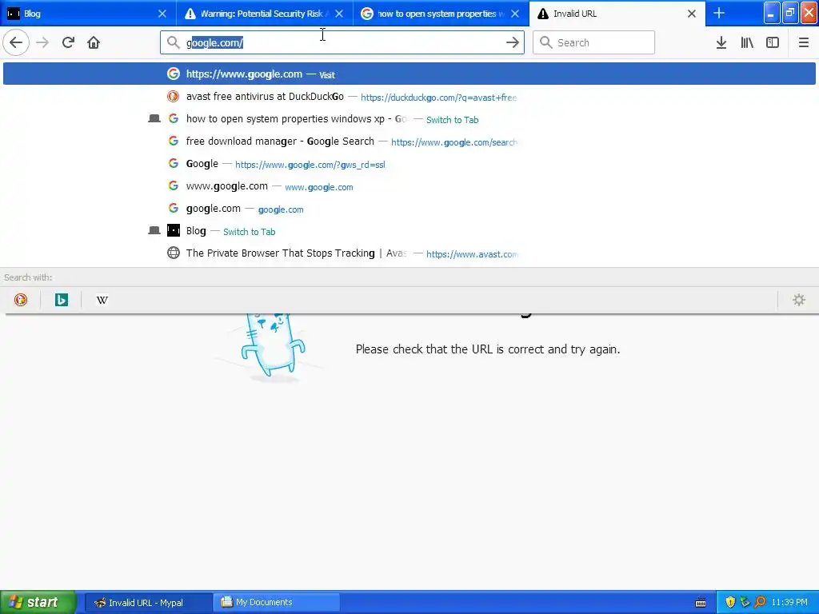Open the downloads panel

point(721,42)
